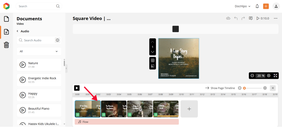The height and width of the screenshot is (127, 282).
Task: Select the A Day to Remember clip
Action: 140,109
